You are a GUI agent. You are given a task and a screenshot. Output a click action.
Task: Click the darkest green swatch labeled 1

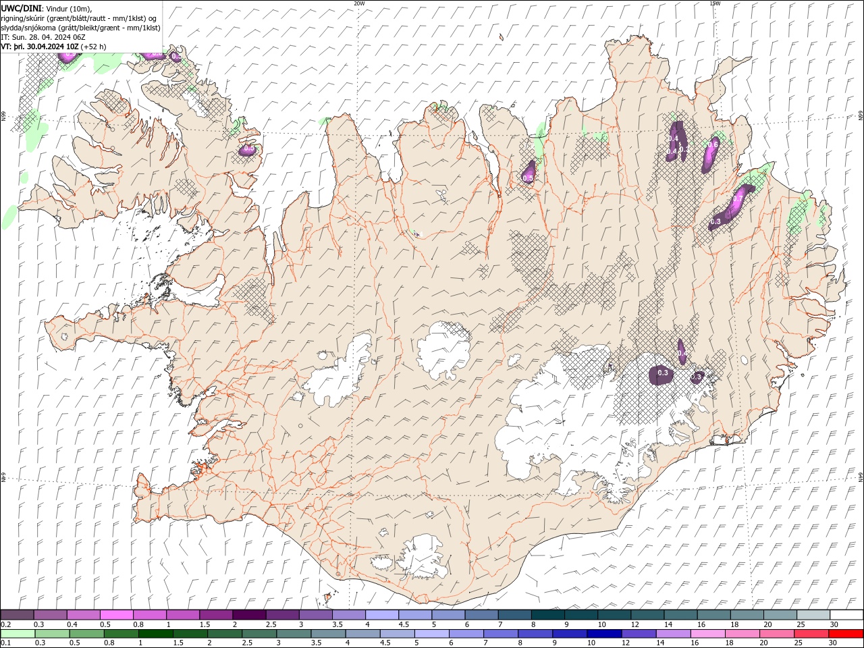155,634
